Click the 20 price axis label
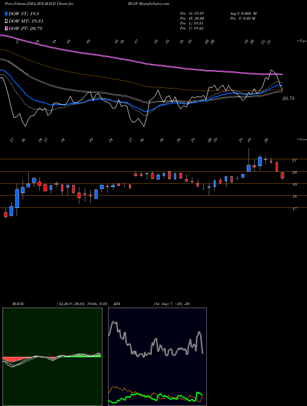 (x=294, y=172)
